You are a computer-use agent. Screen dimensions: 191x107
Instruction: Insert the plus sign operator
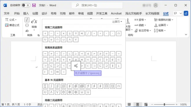pos(45,34)
